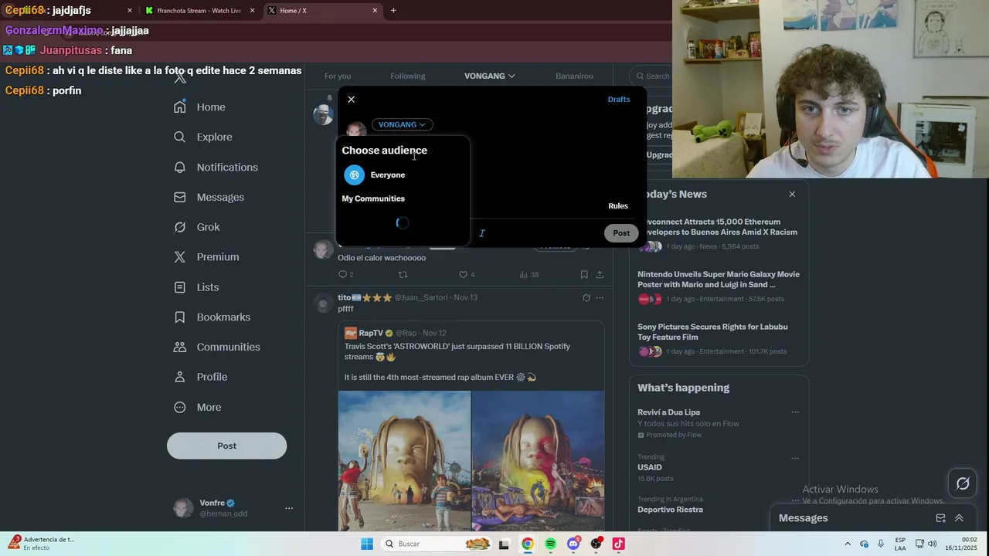The width and height of the screenshot is (989, 556).
Task: Click the taskbar Buscar search box
Action: click(x=437, y=544)
